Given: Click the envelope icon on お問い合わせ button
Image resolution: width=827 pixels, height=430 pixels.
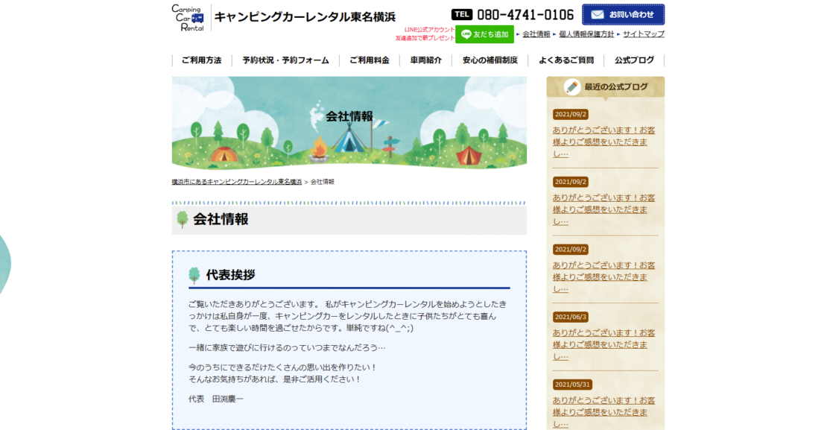Looking at the screenshot, I should click(x=597, y=15).
